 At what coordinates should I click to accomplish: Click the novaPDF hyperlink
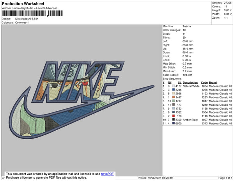107,174
